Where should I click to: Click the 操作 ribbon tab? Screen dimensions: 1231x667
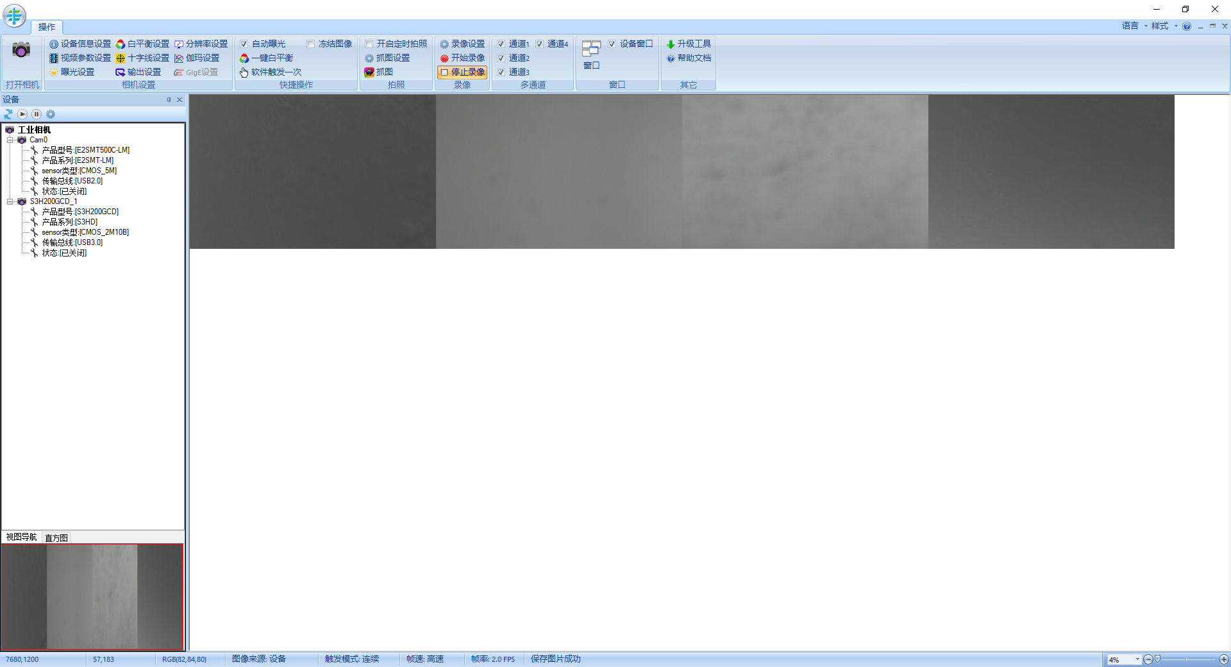[x=46, y=27]
